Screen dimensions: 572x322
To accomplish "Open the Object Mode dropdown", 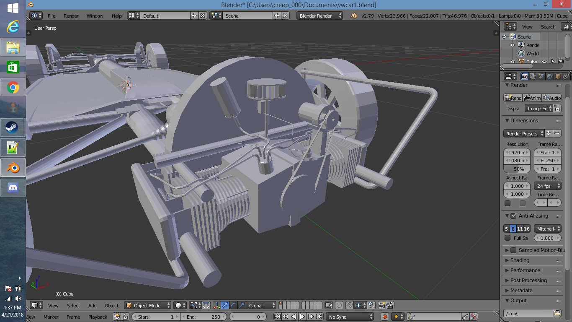I will tap(148, 305).
